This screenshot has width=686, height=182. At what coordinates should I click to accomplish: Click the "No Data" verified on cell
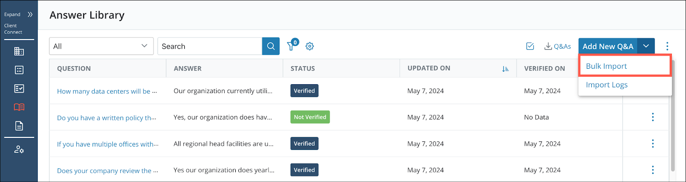(x=536, y=117)
